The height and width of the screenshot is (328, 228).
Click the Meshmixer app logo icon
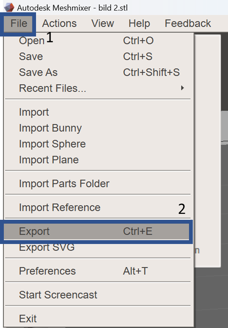pyautogui.click(x=9, y=7)
